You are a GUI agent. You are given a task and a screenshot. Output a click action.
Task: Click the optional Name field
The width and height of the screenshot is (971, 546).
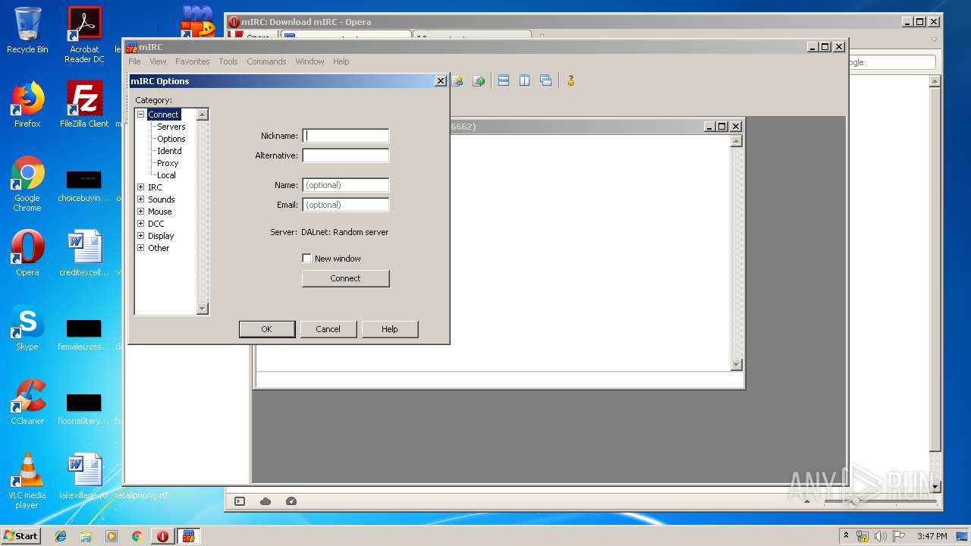(345, 185)
